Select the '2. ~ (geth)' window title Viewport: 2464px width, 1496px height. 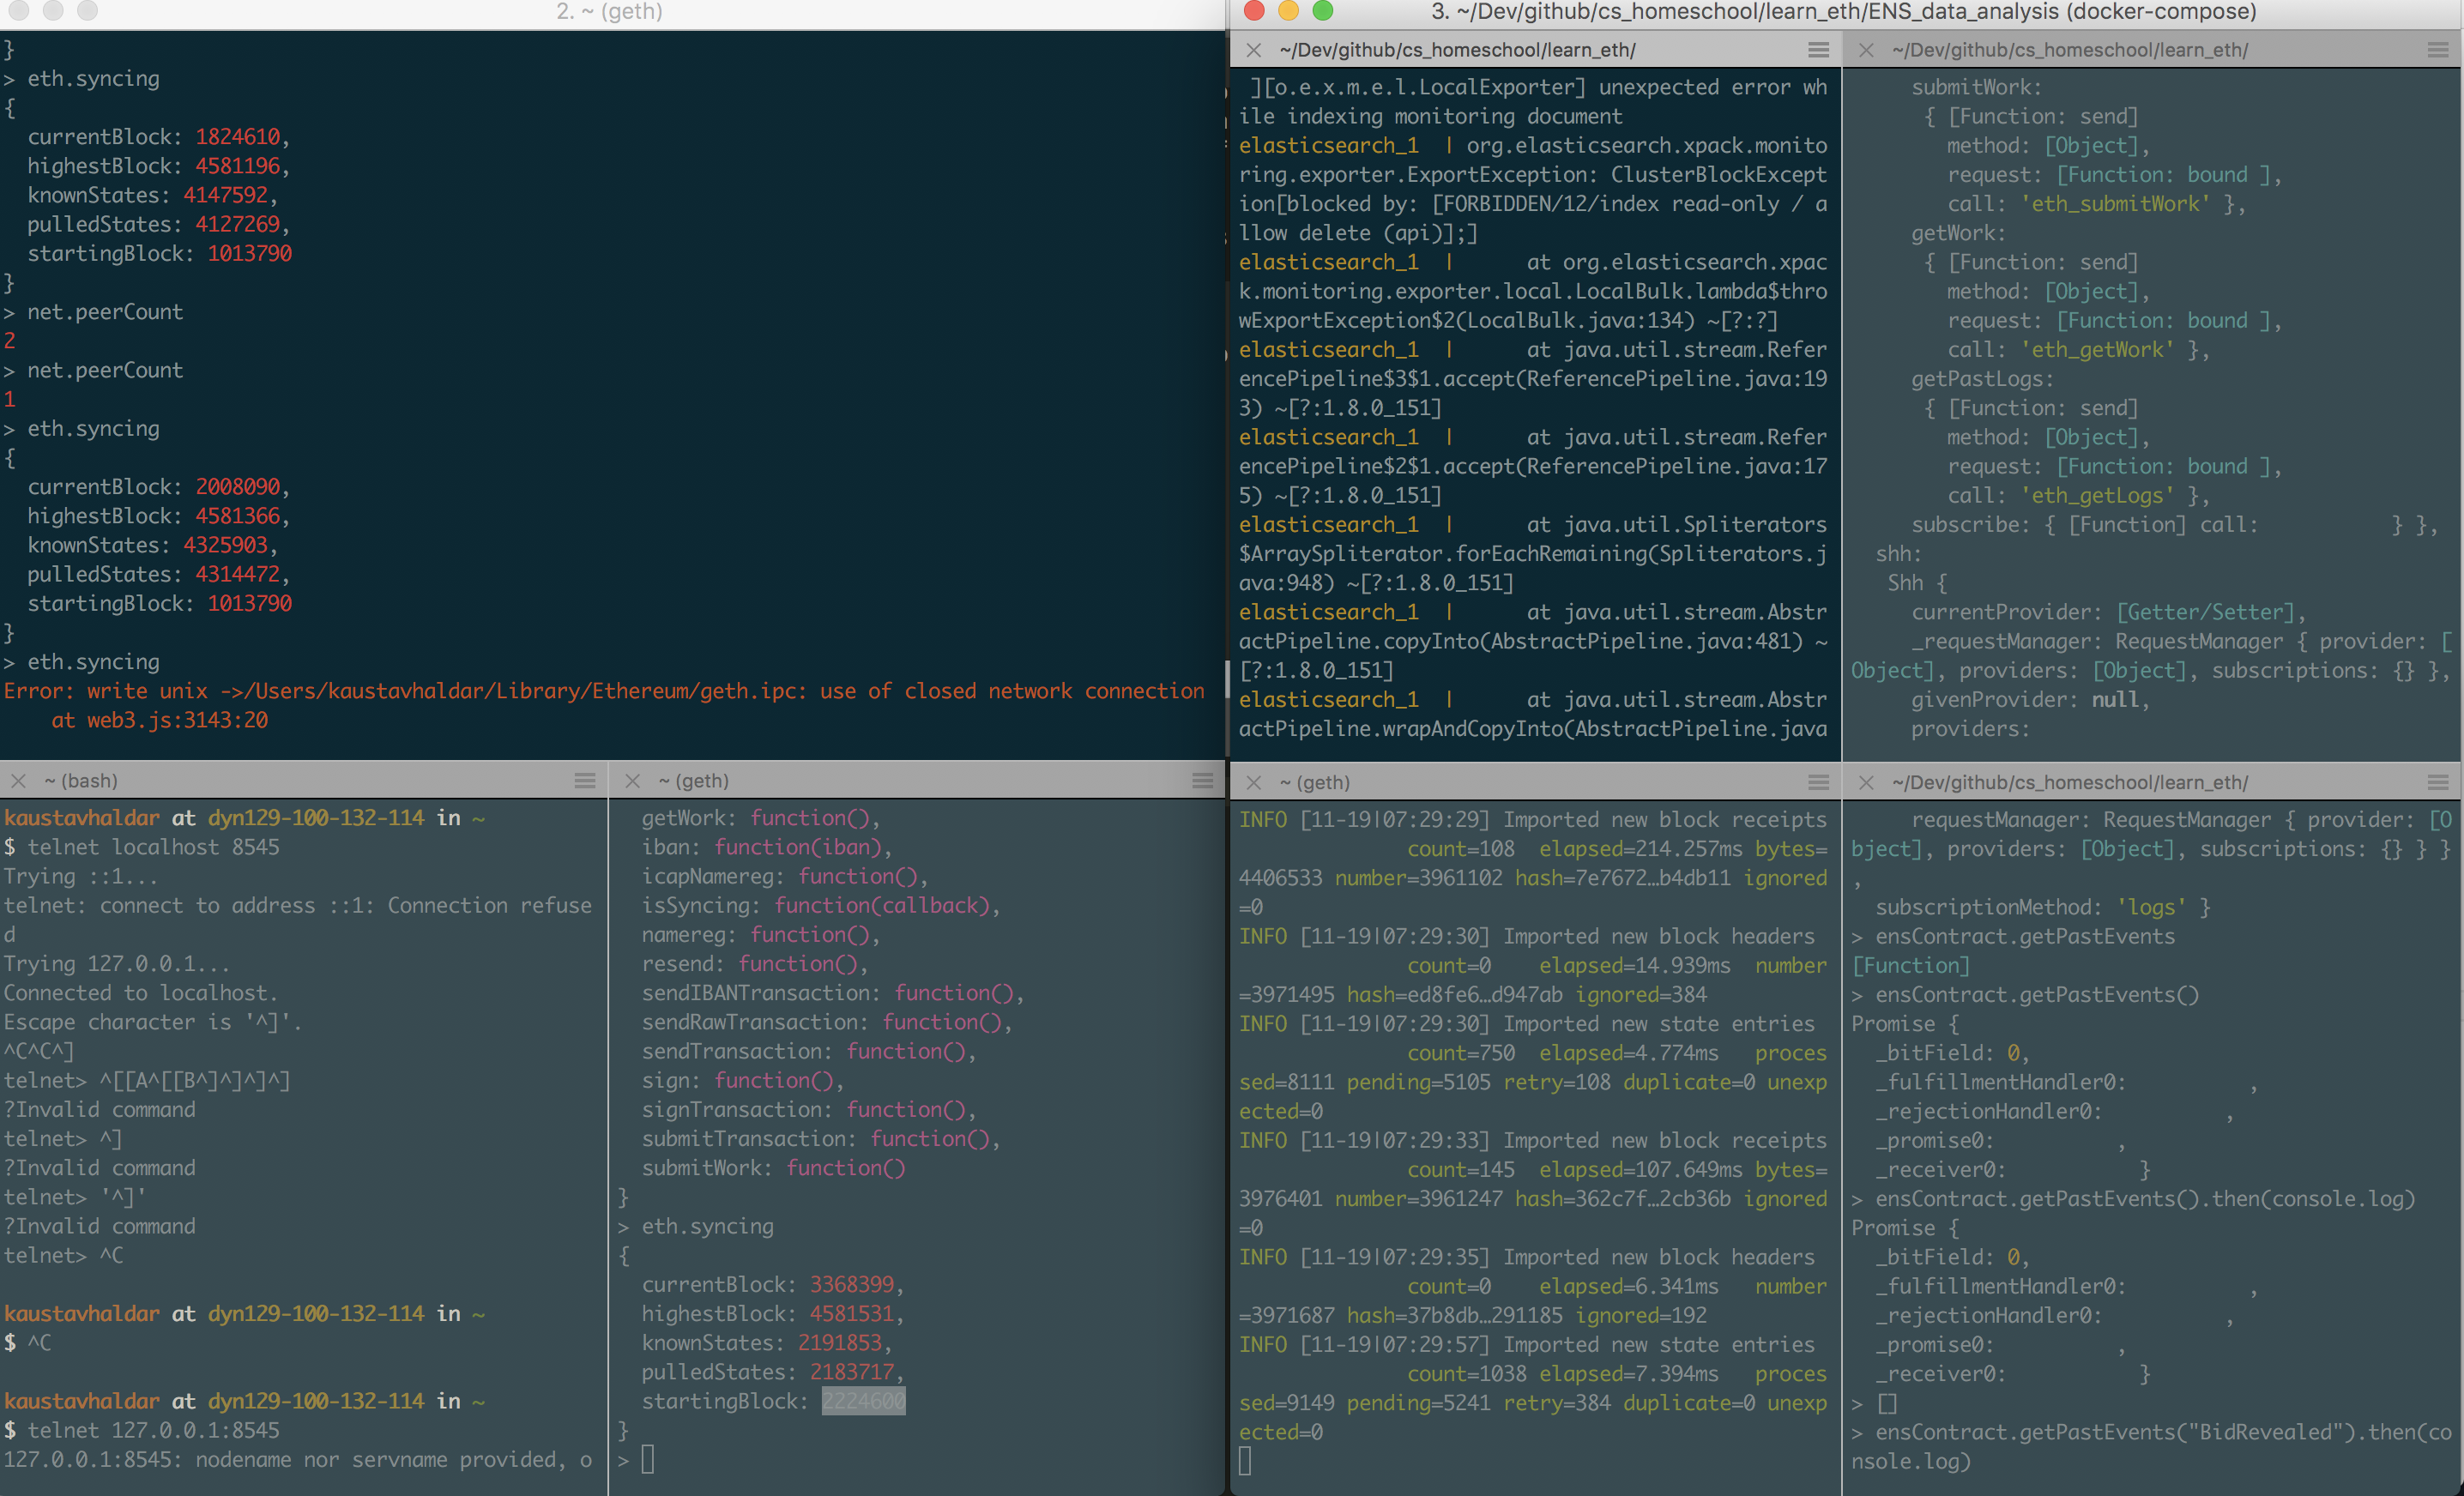click(x=609, y=12)
